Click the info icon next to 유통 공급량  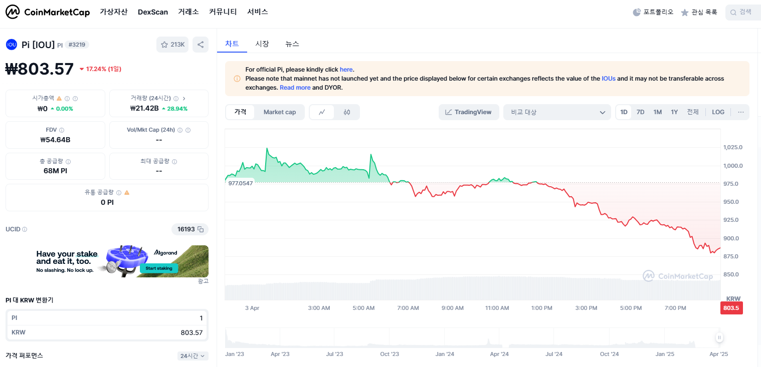[119, 193]
